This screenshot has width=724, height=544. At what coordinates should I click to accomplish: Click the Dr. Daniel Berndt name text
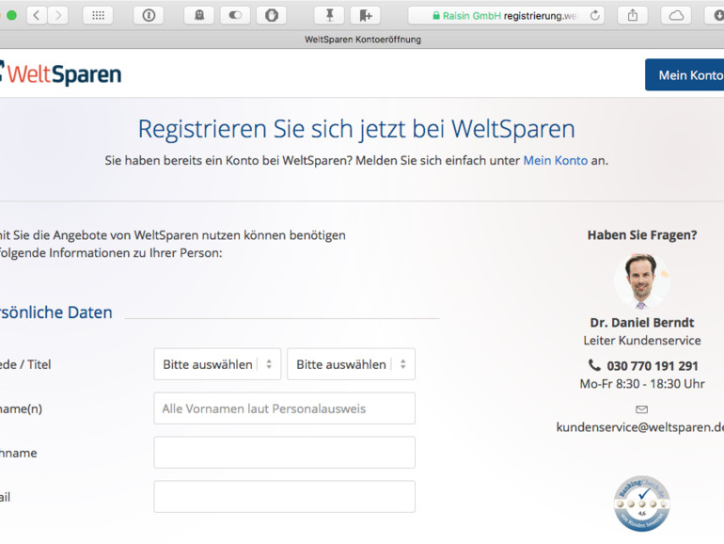pos(642,323)
